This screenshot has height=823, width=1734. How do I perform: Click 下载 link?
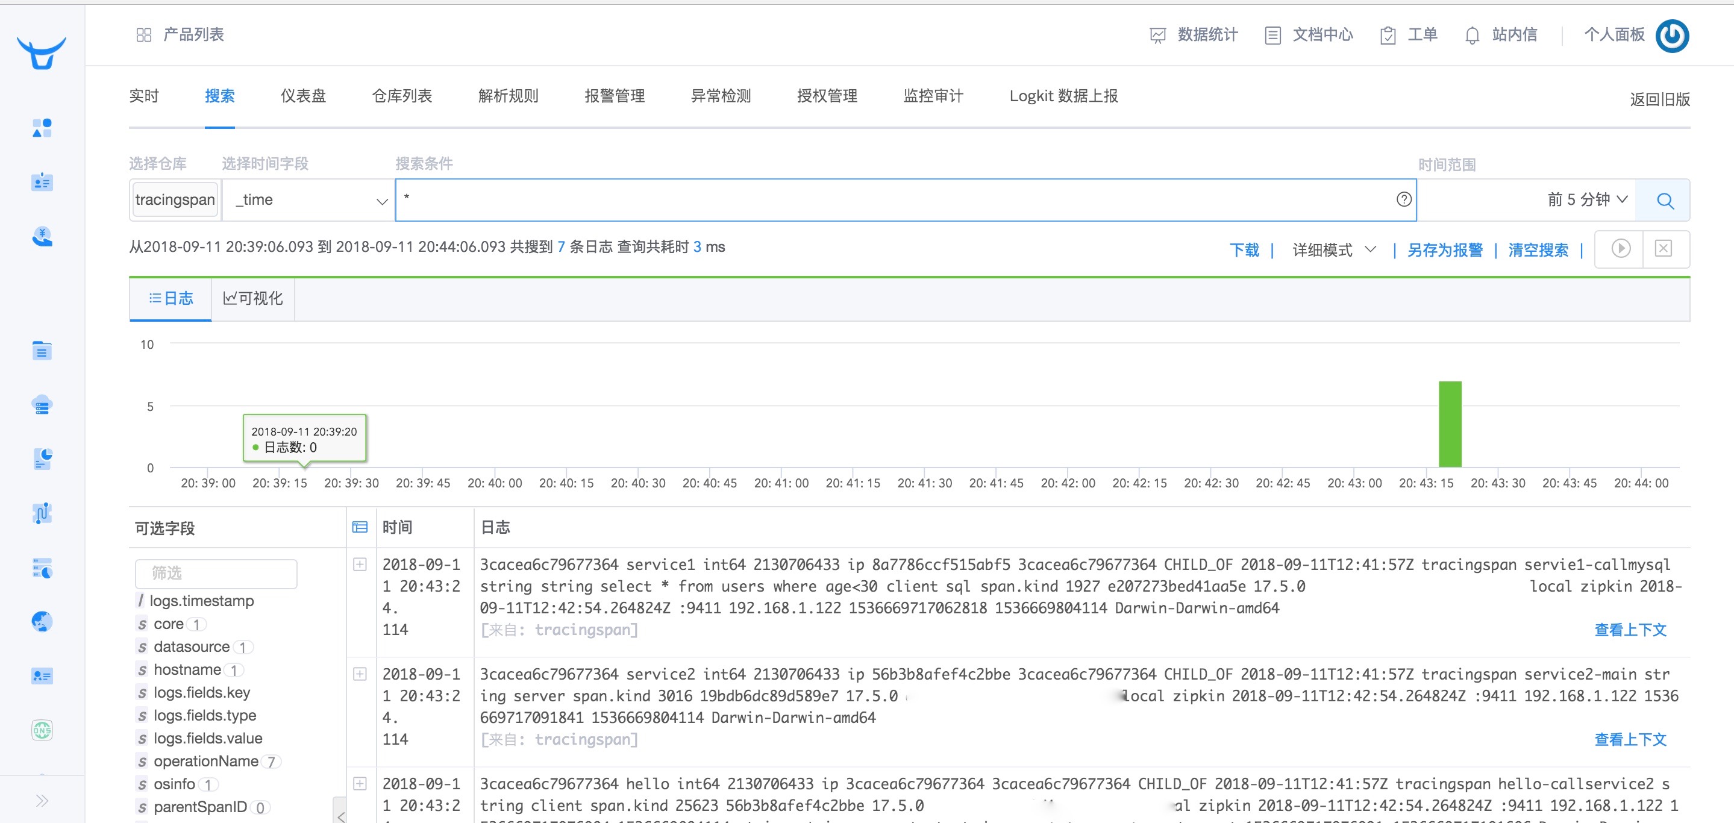click(1245, 249)
